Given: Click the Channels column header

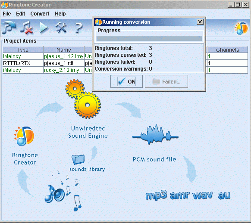Looking at the screenshot, I should click(227, 50).
